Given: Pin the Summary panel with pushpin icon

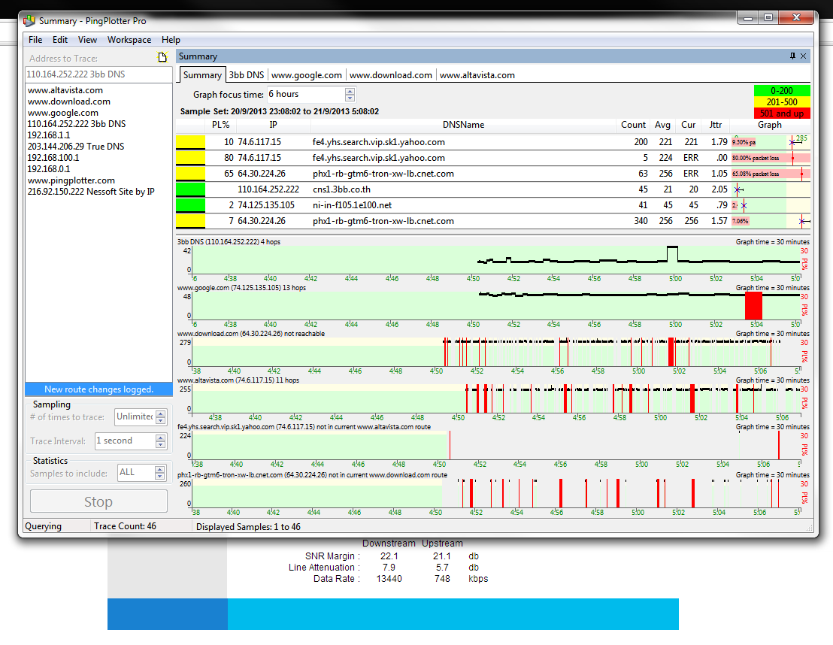Looking at the screenshot, I should (792, 56).
